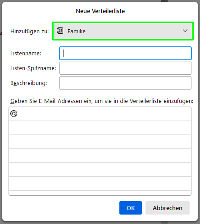This screenshot has width=200, height=224.
Task: Click the contact person icon in first address row
Action: pyautogui.click(x=14, y=114)
